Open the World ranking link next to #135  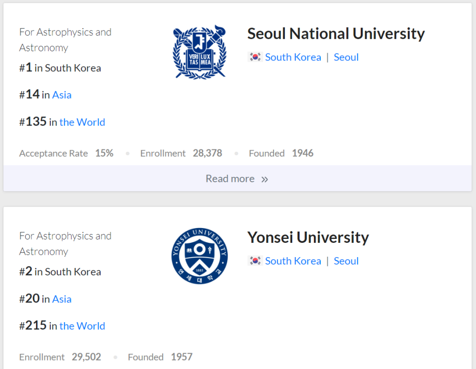(82, 122)
